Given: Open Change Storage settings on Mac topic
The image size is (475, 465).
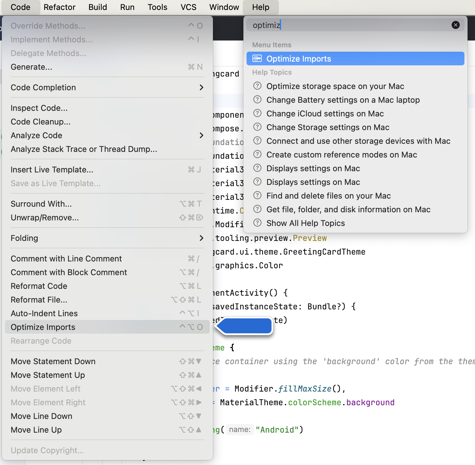Looking at the screenshot, I should (x=328, y=127).
